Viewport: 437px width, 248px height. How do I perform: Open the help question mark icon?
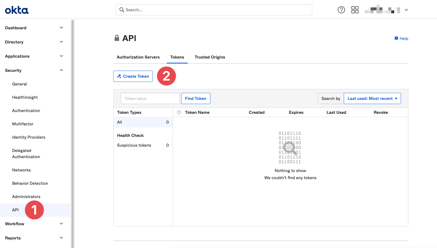pos(341,10)
